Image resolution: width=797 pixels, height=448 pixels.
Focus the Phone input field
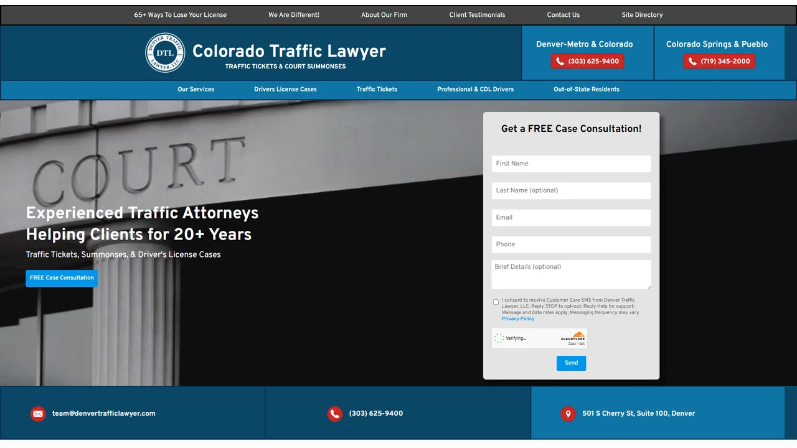coord(571,245)
